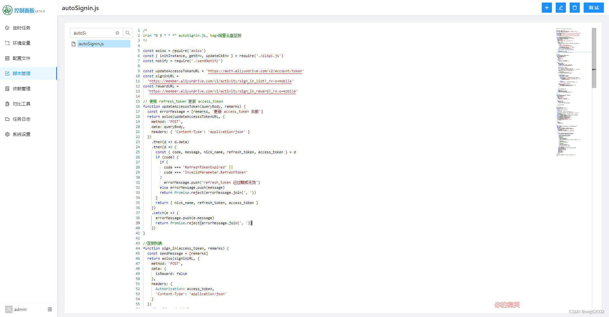Click the edit script pencil button

[560, 8]
